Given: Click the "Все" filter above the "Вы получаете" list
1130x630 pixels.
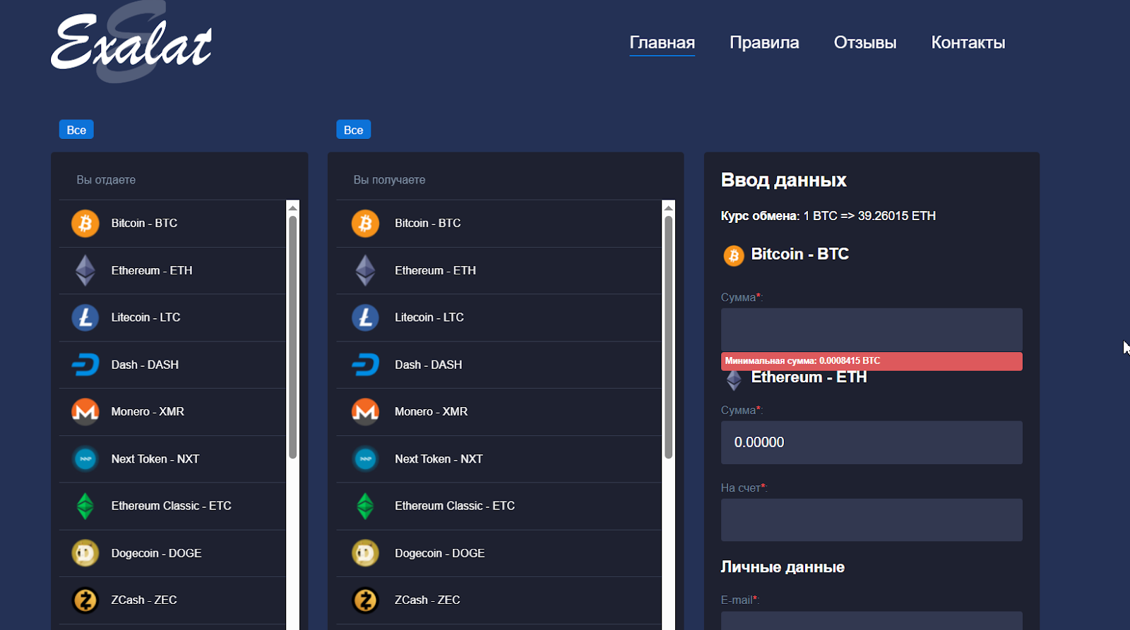Looking at the screenshot, I should (354, 130).
